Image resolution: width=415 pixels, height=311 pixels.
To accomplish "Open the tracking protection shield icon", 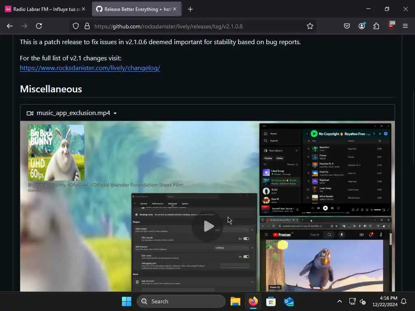I will (x=76, y=26).
